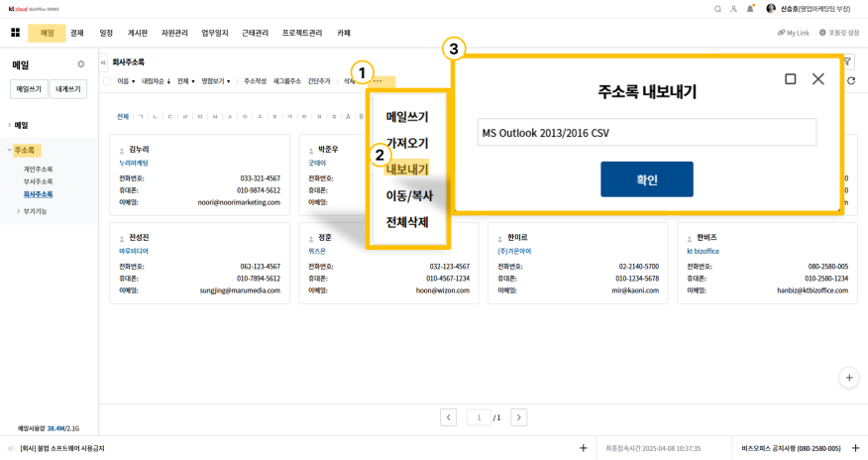This screenshot has width=868, height=460.
Task: Open the 이름 sort field dropdown
Action: [x=126, y=81]
